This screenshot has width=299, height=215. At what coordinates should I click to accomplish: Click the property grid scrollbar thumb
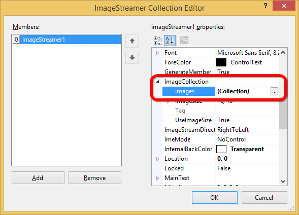[283, 114]
